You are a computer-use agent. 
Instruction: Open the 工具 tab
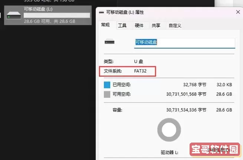(x=122, y=26)
